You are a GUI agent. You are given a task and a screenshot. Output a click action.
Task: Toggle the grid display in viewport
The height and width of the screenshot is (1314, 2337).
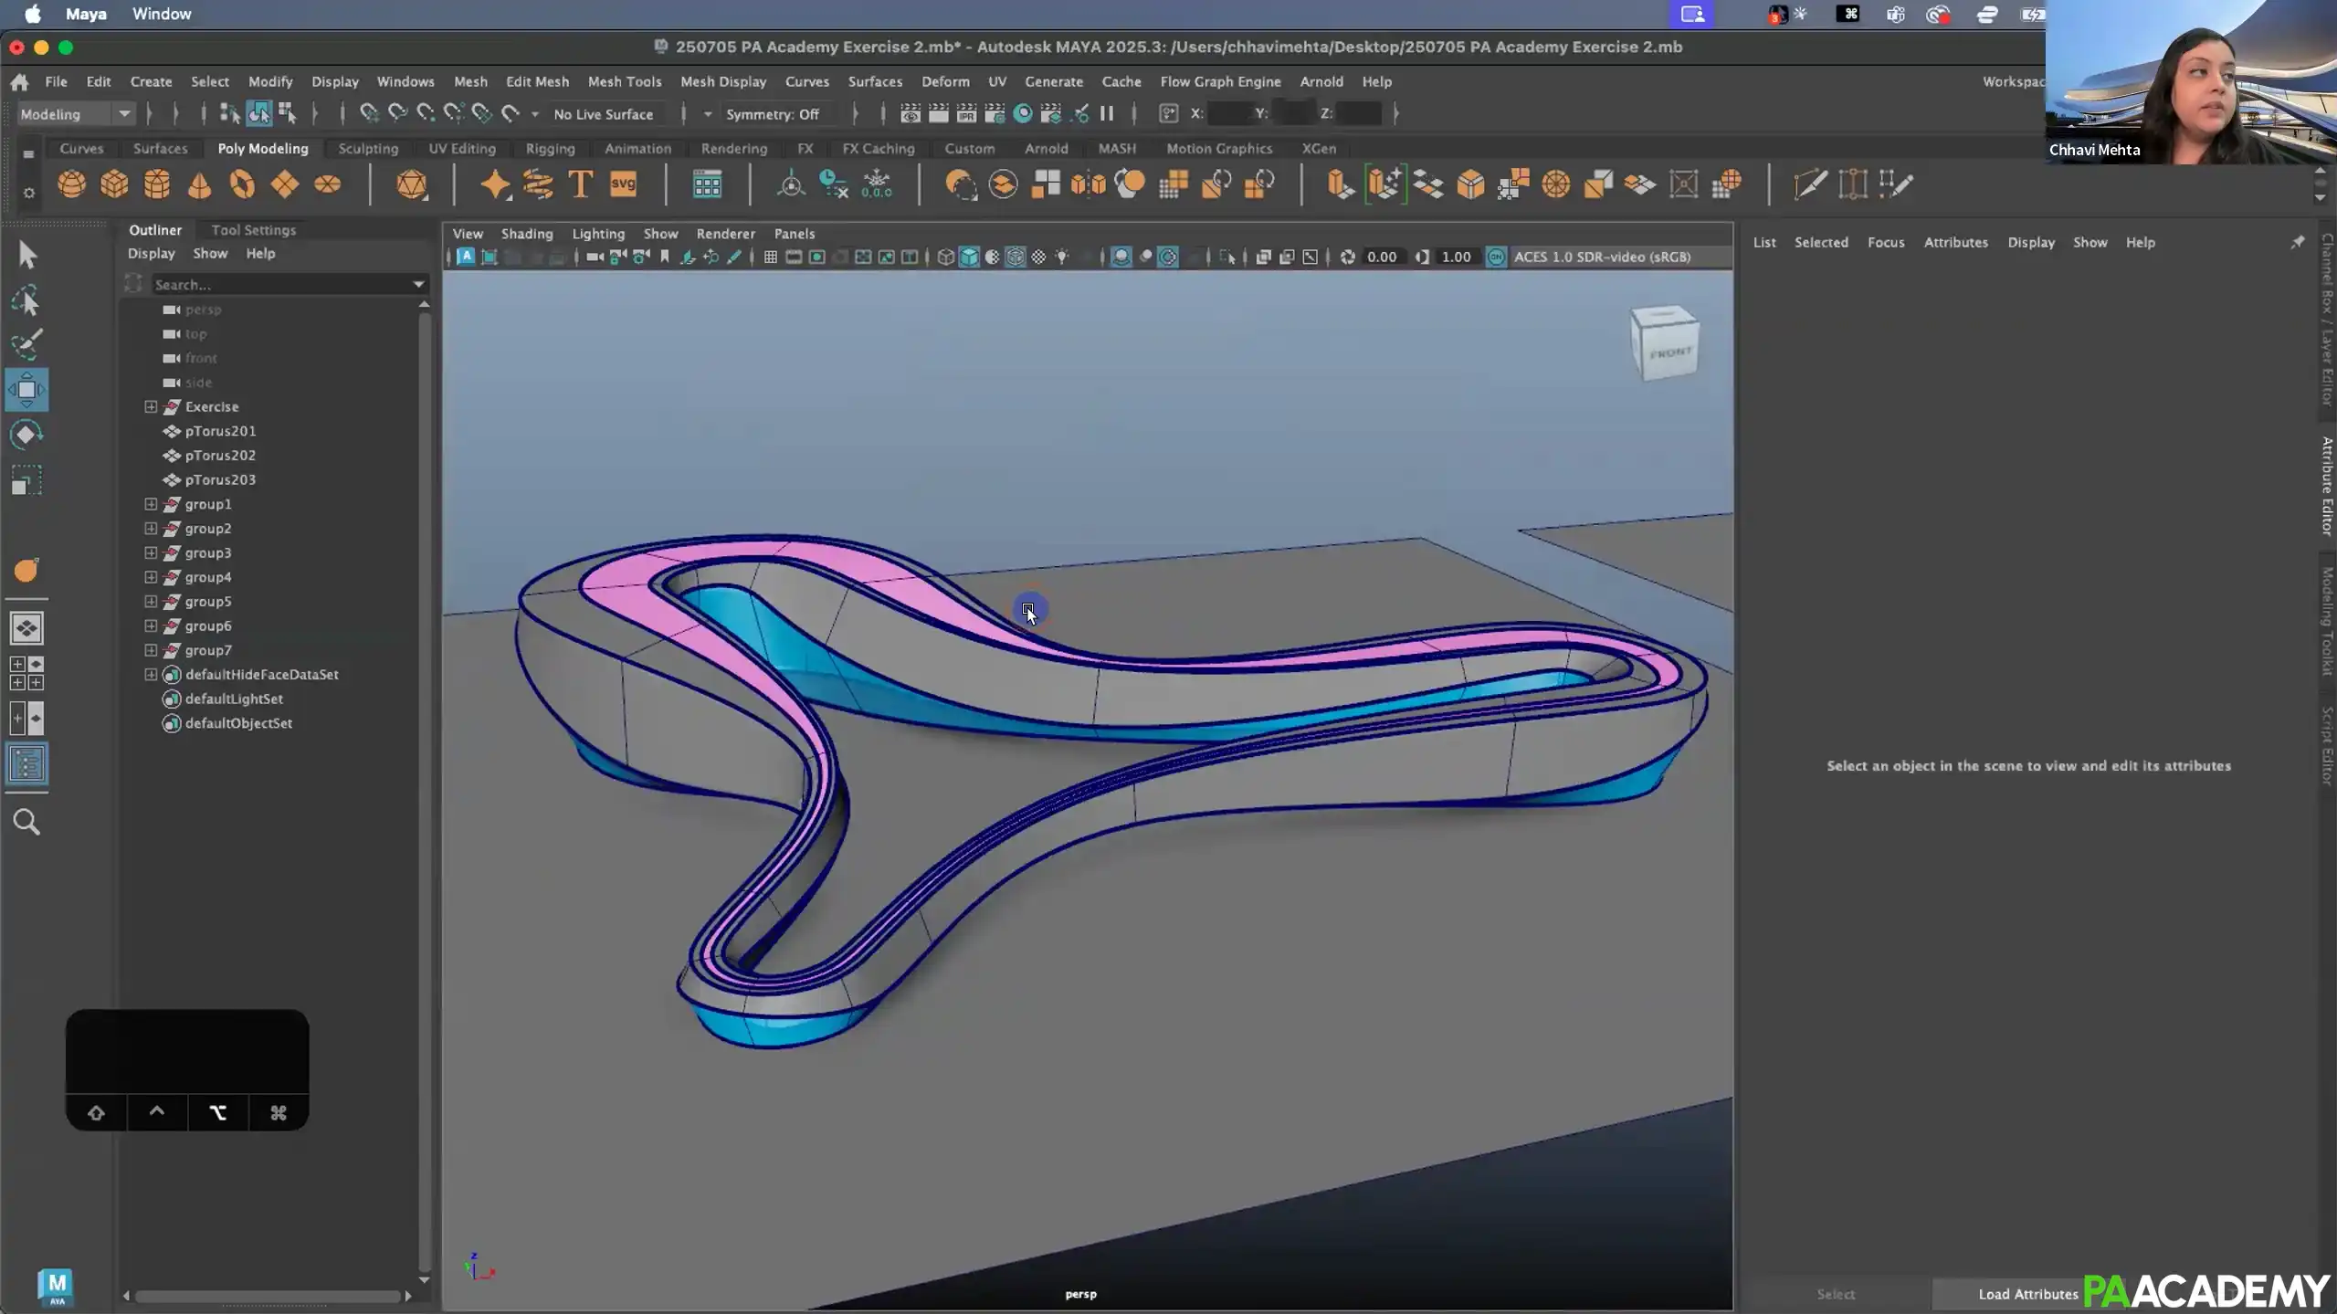pyautogui.click(x=770, y=257)
